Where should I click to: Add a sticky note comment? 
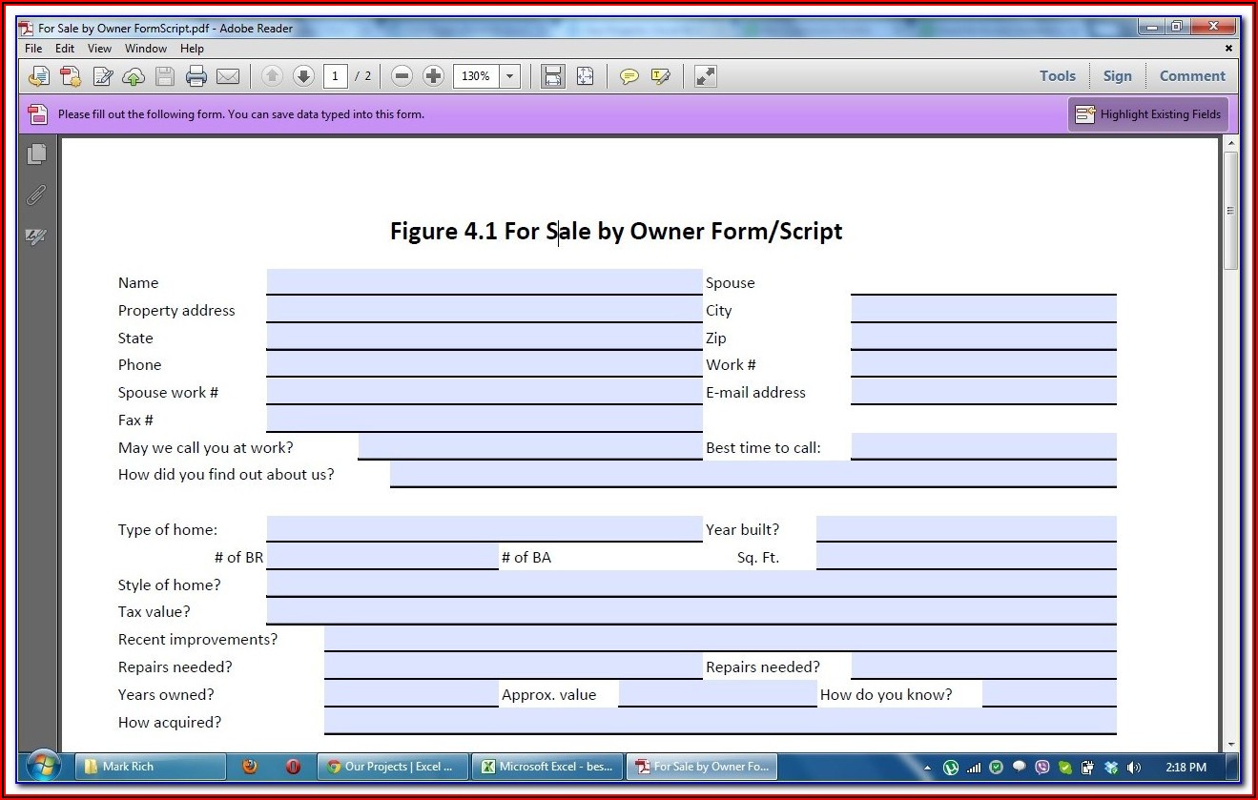629,76
